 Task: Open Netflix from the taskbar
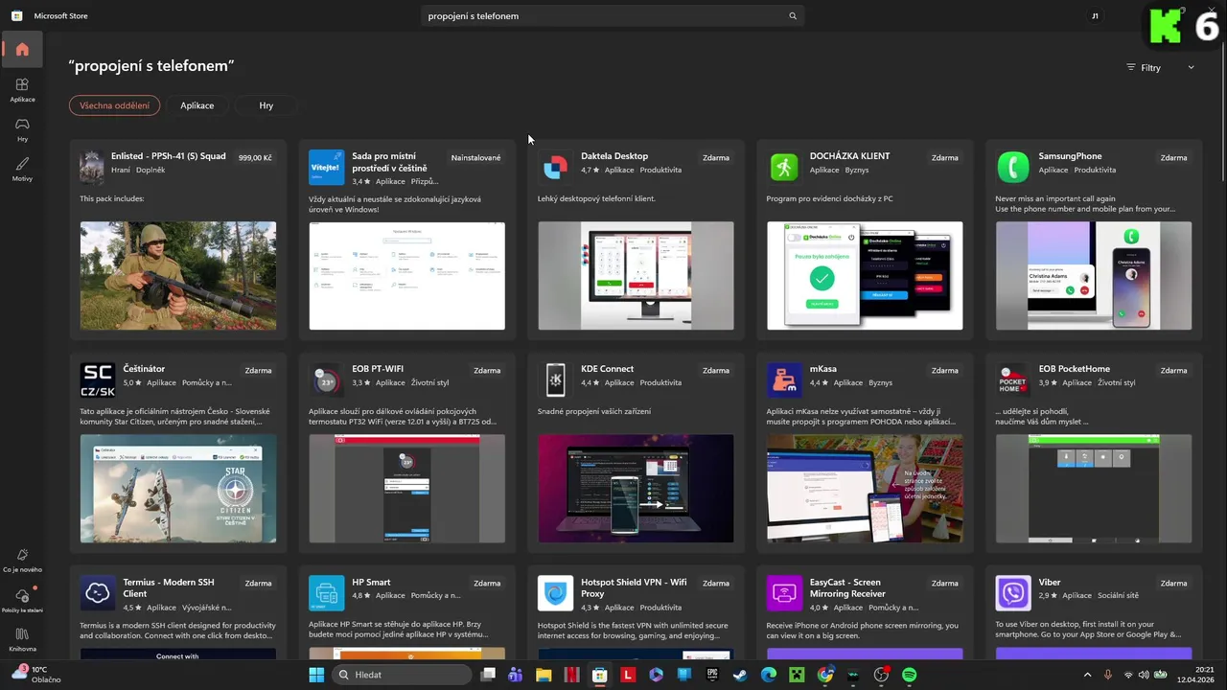(571, 675)
